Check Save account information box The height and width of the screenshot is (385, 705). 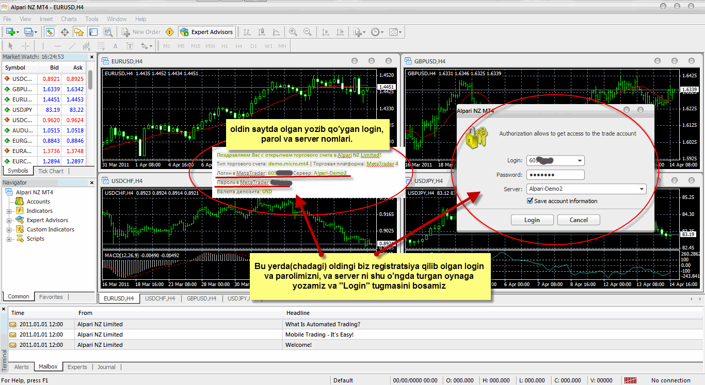tap(530, 201)
